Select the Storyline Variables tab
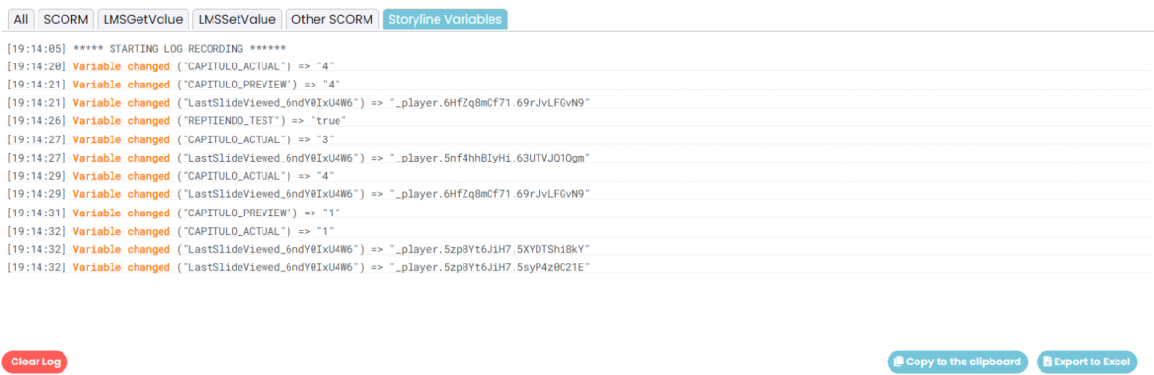 [444, 19]
